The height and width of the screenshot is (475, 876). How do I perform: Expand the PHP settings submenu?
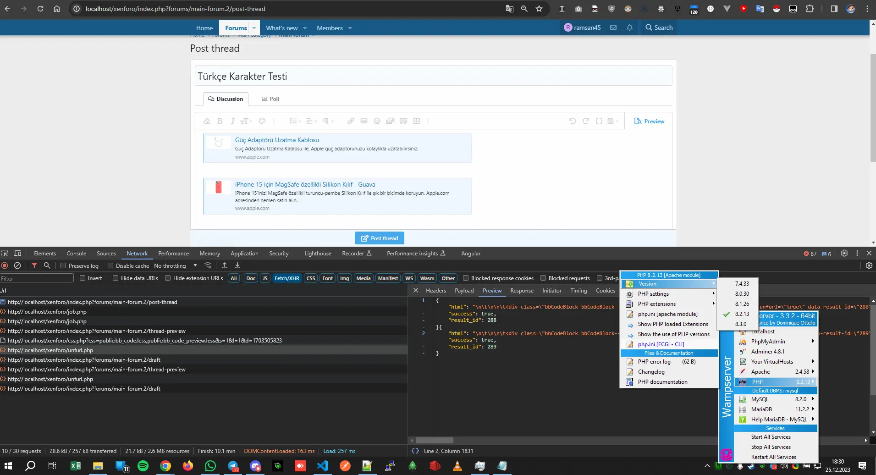[670, 294]
